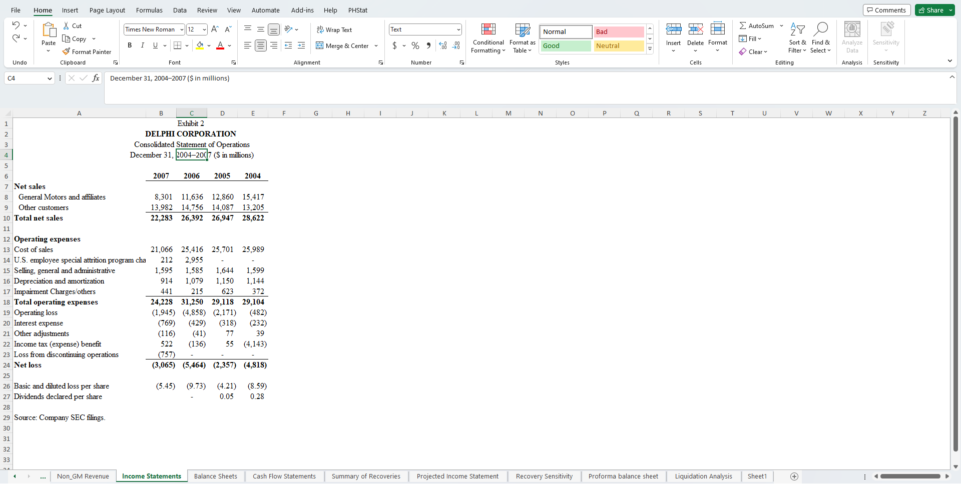Apply the Good cell style

point(566,45)
